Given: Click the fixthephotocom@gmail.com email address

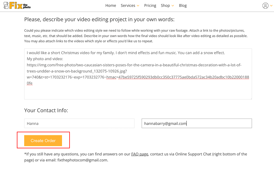Looking at the screenshot, I should tap(82, 160).
